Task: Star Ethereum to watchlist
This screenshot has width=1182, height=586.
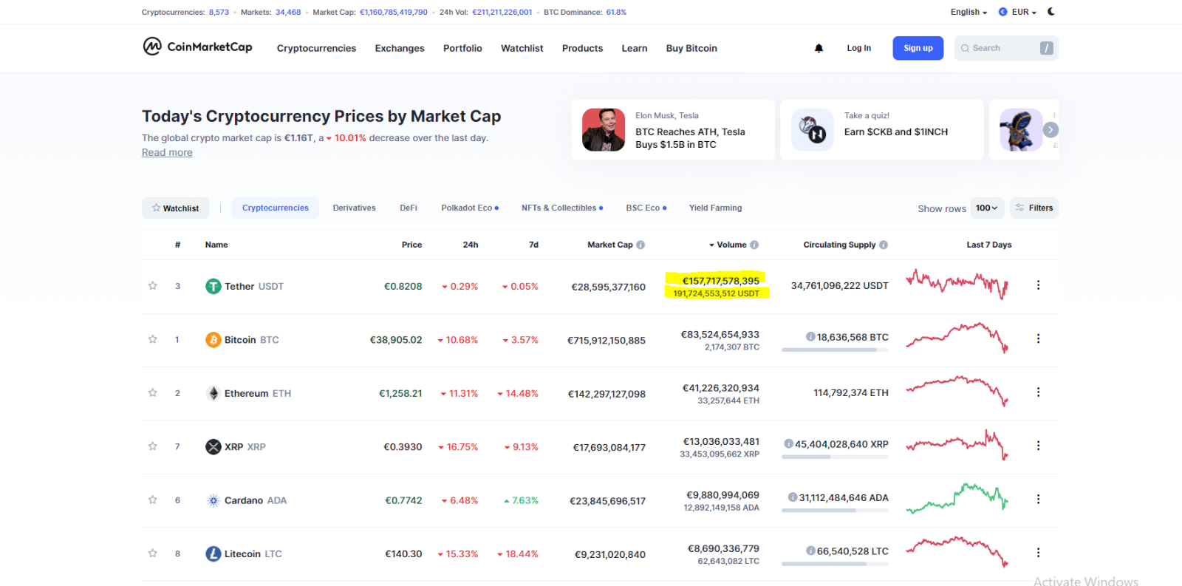Action: tap(153, 392)
